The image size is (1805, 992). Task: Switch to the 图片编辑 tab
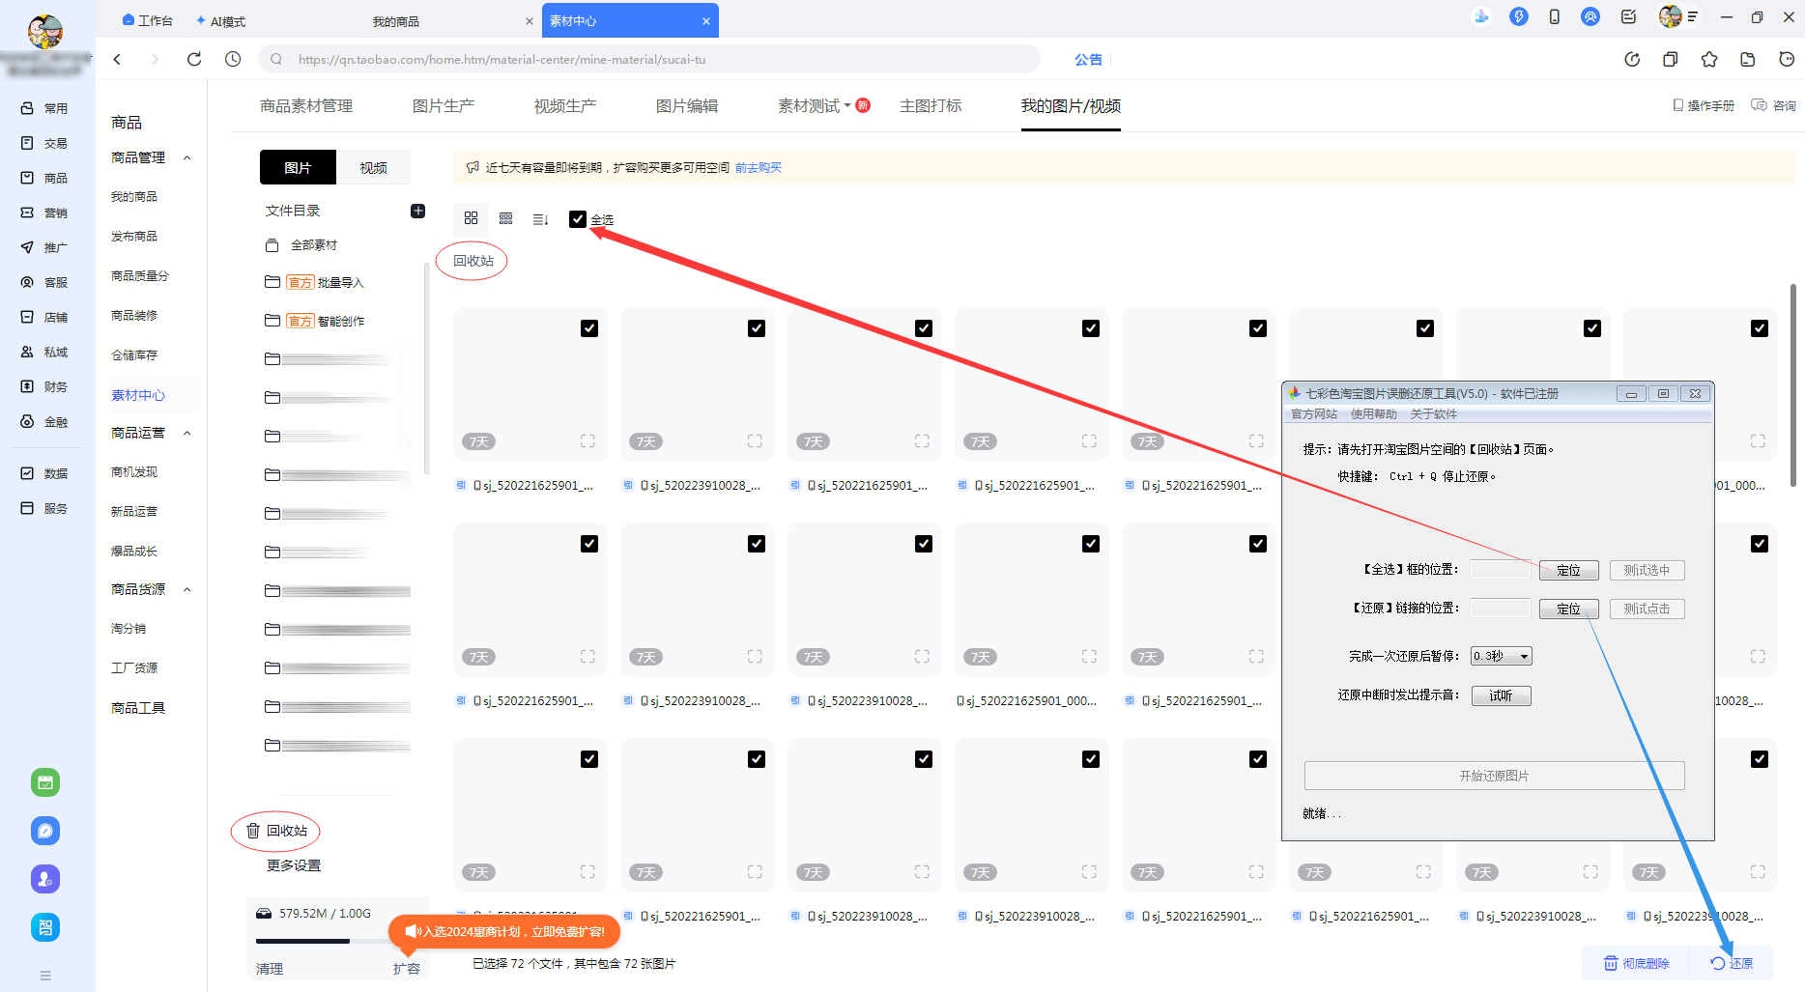686,106
